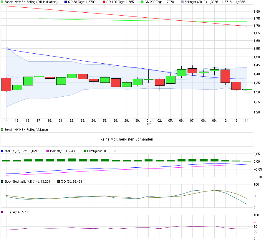Click the blue GD 38 Tage indicator icon
Image resolution: width=265 pixels, height=241 pixels.
[x=65, y=2]
